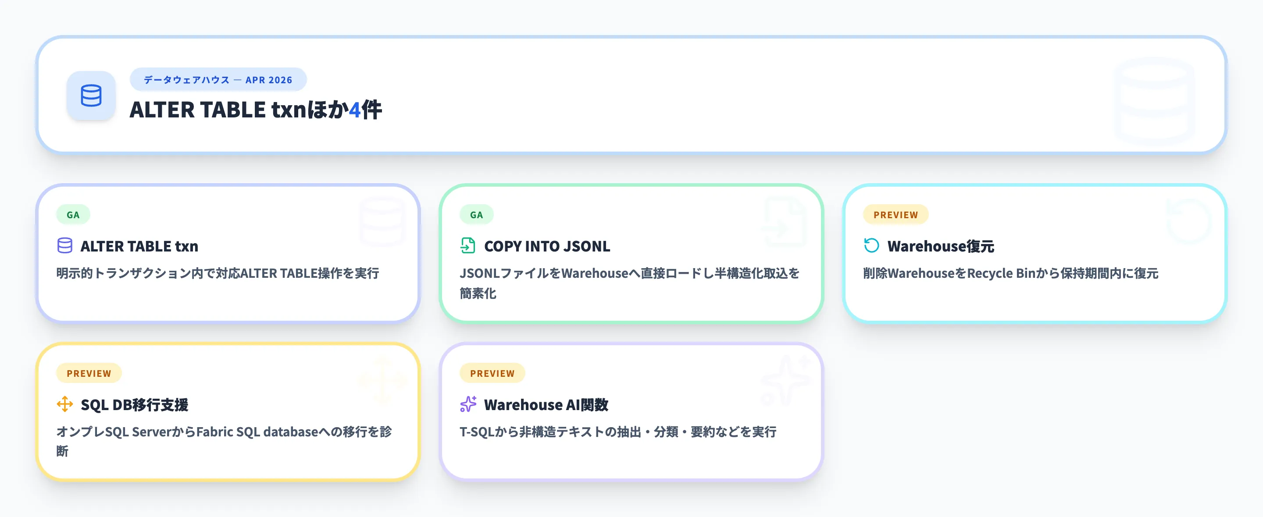Click the PREVIEW badge on SQL DB移行支援 card
Viewport: 1263px width, 517px height.
89,373
